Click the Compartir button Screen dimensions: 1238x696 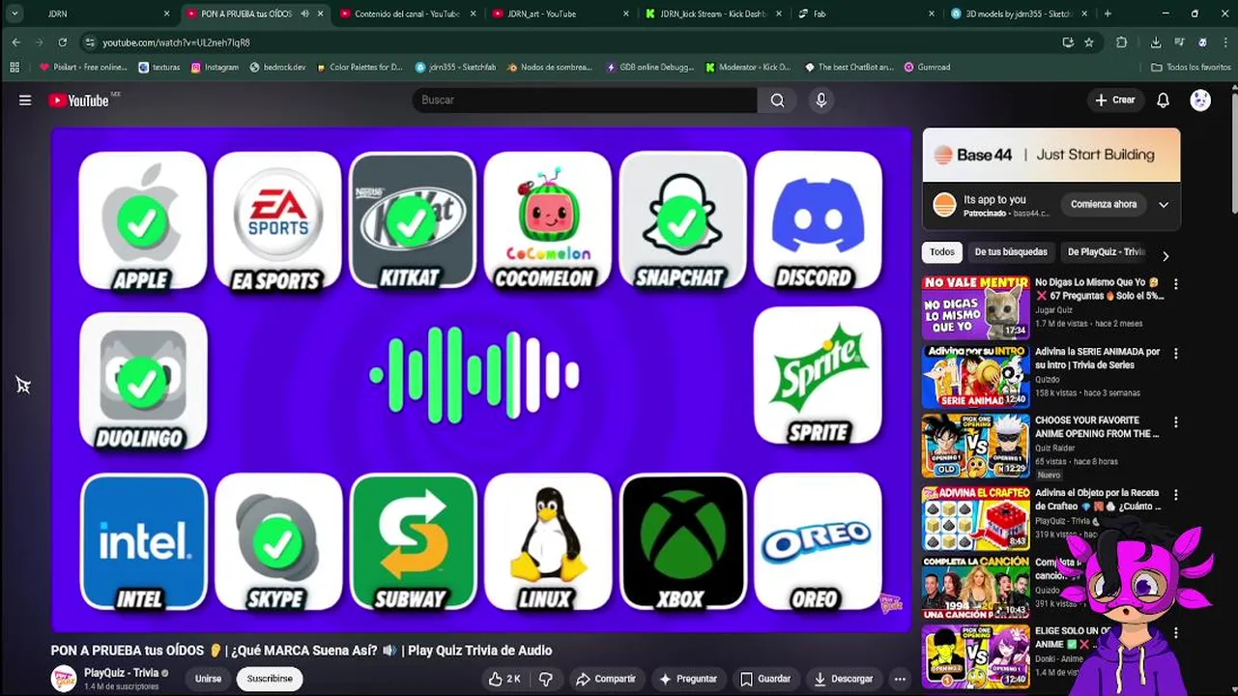(606, 679)
